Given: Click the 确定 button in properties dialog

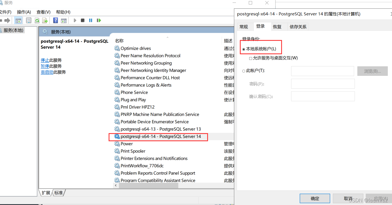Looking at the screenshot, I should pos(315,199).
